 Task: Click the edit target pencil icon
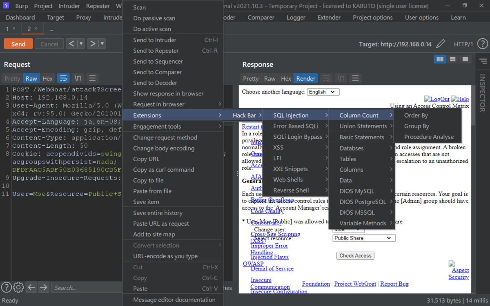(x=441, y=44)
